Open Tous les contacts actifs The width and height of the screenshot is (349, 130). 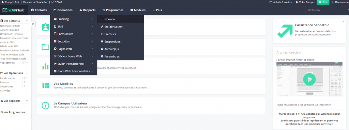[x=12, y=54]
